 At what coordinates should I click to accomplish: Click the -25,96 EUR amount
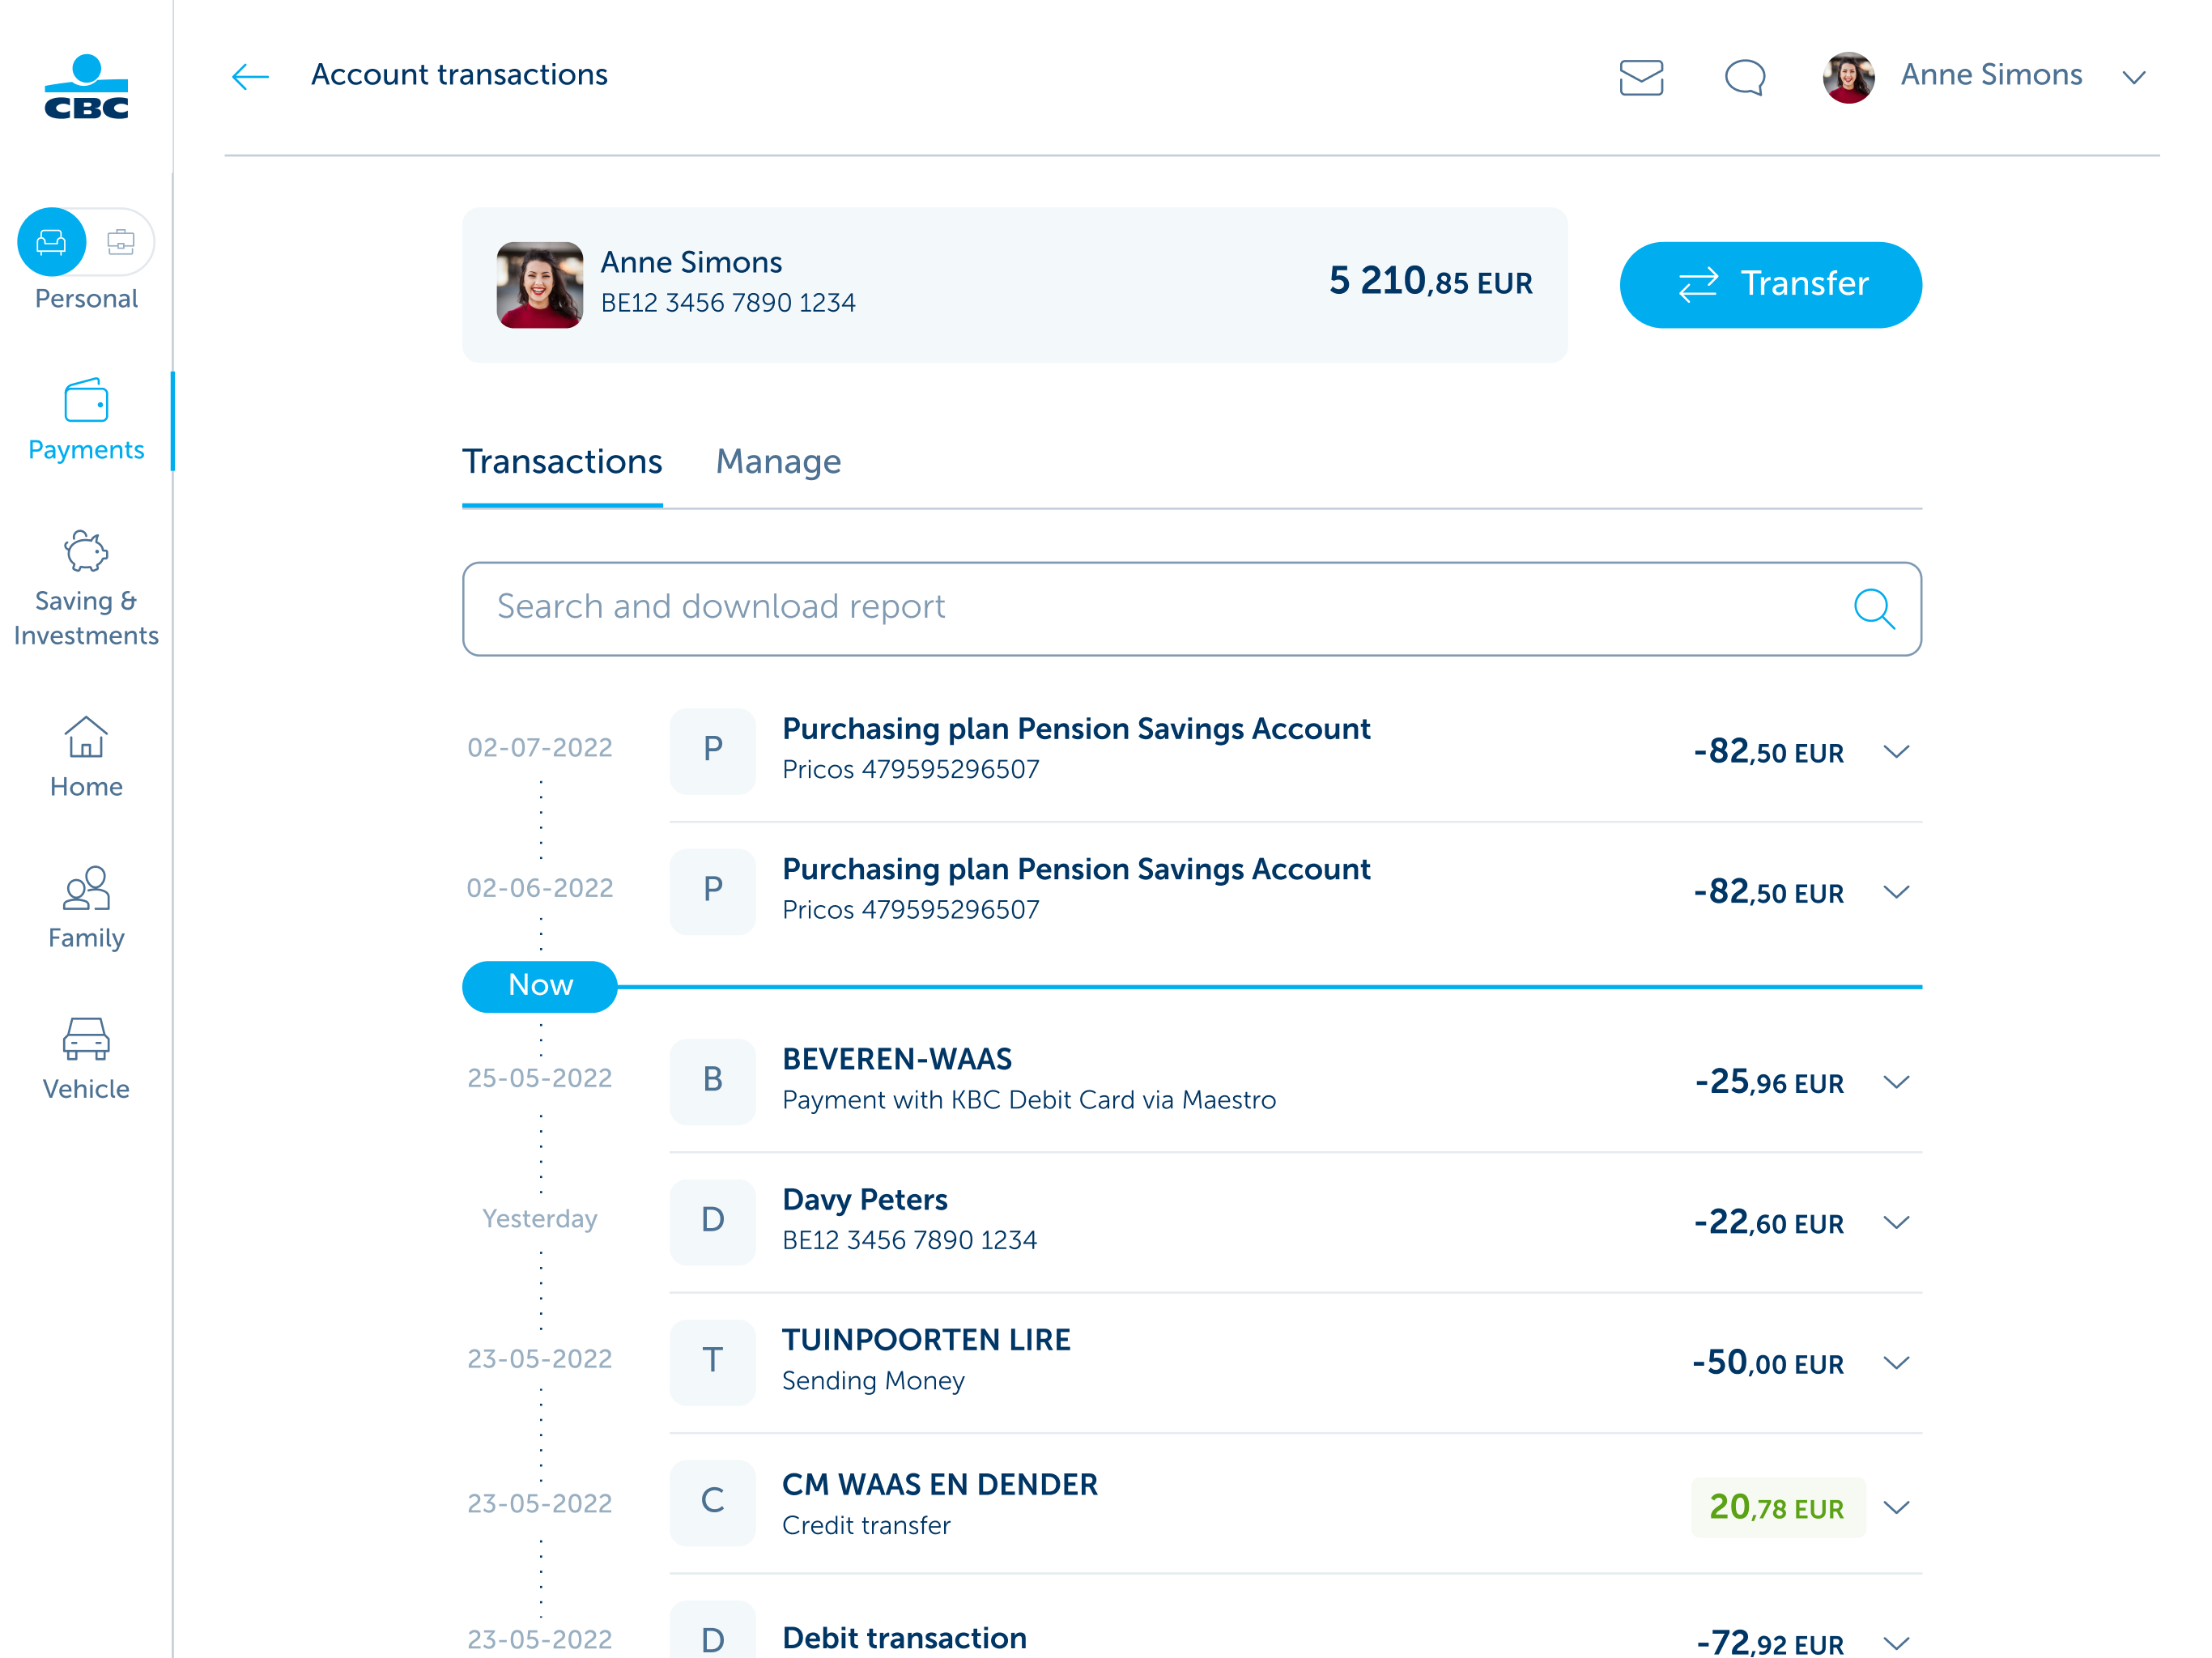1769,1081
